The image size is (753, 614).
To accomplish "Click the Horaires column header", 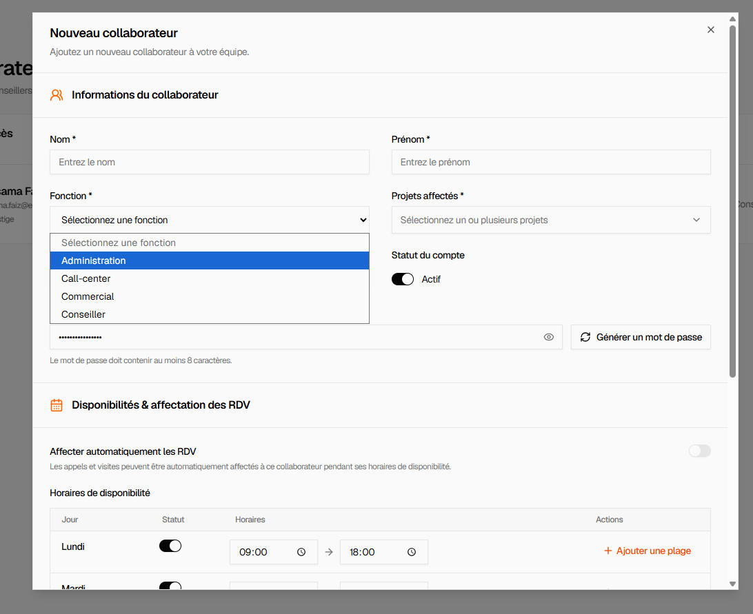I will coord(250,520).
